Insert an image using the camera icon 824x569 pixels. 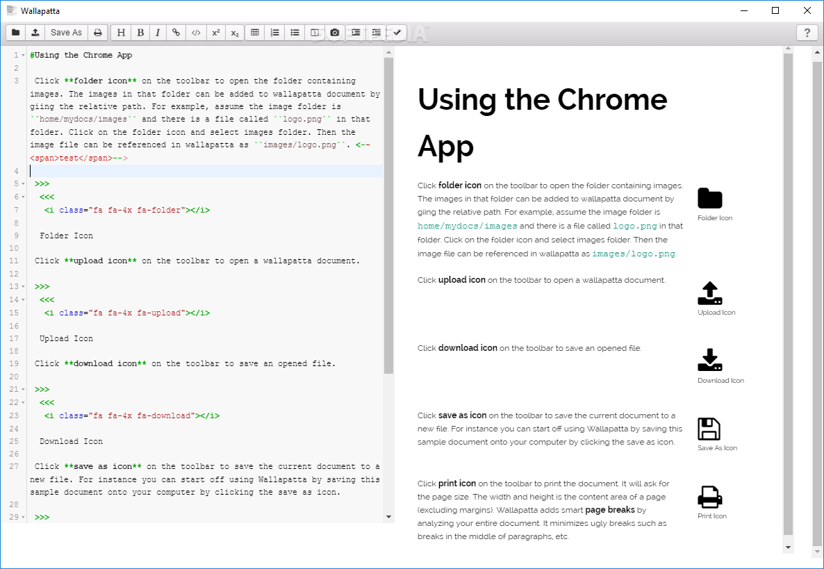335,33
